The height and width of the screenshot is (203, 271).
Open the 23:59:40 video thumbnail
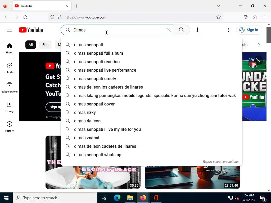point(192,177)
